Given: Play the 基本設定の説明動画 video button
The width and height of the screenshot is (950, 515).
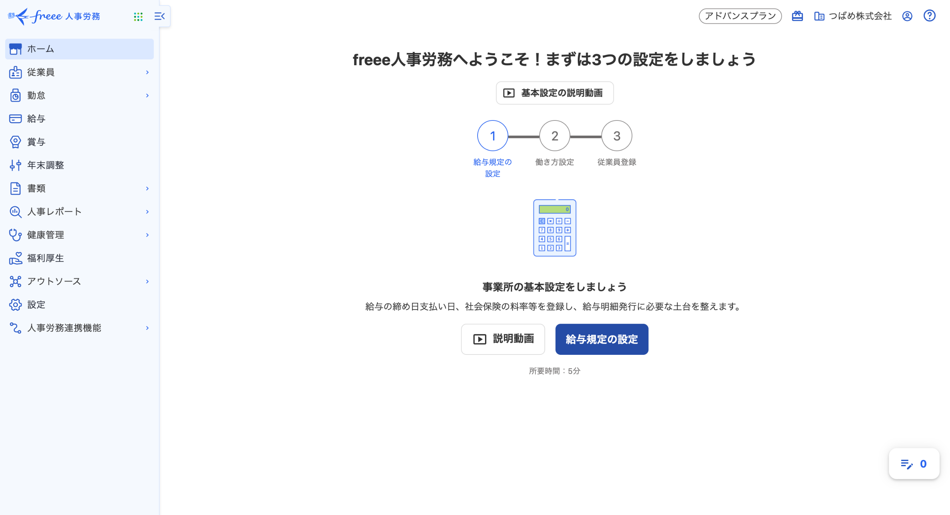Looking at the screenshot, I should click(554, 93).
